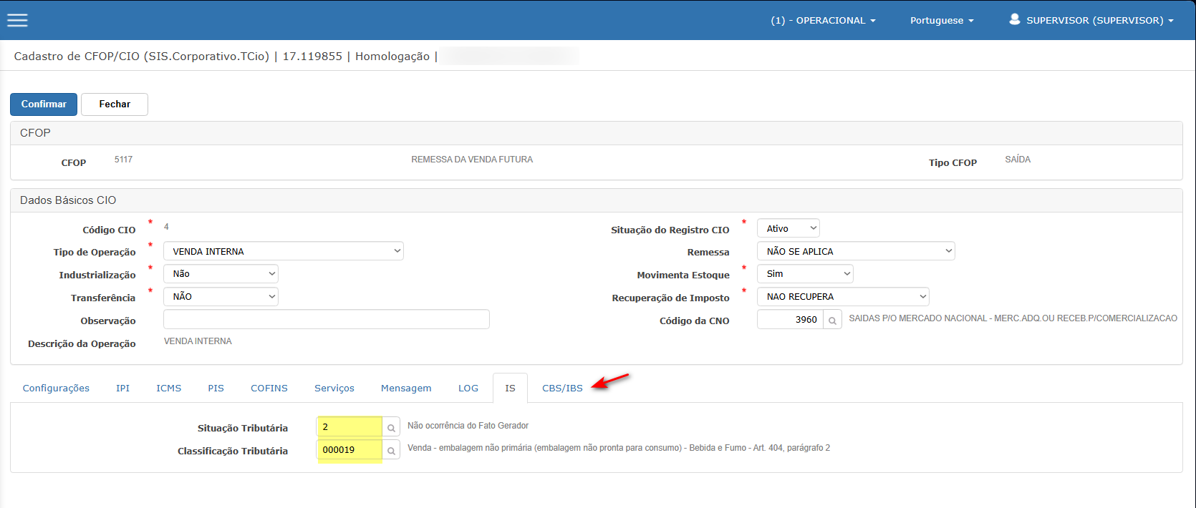Click the Fechar button

coord(115,104)
